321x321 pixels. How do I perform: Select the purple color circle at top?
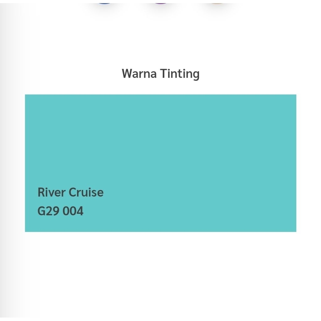click(161, 2)
